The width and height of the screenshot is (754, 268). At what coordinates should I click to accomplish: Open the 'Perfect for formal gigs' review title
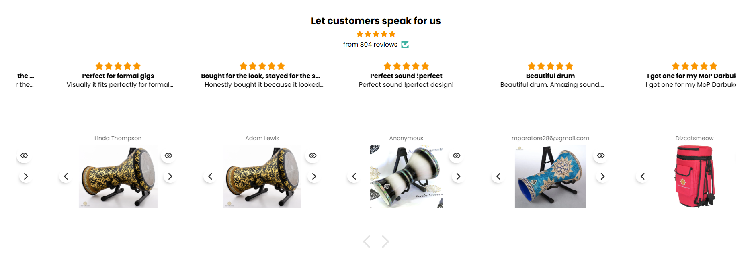118,76
